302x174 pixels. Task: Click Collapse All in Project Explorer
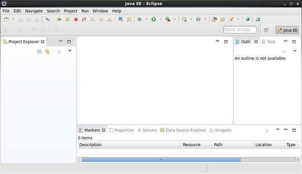40,52
